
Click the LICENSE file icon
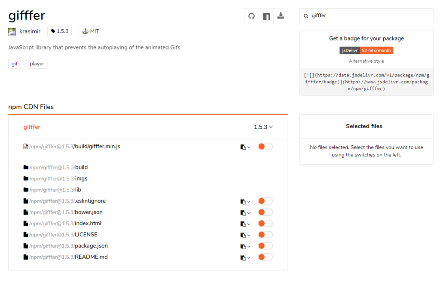(x=25, y=235)
